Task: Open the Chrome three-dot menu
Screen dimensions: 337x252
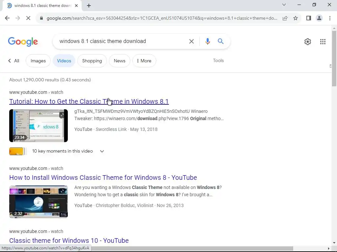Action: click(x=330, y=18)
